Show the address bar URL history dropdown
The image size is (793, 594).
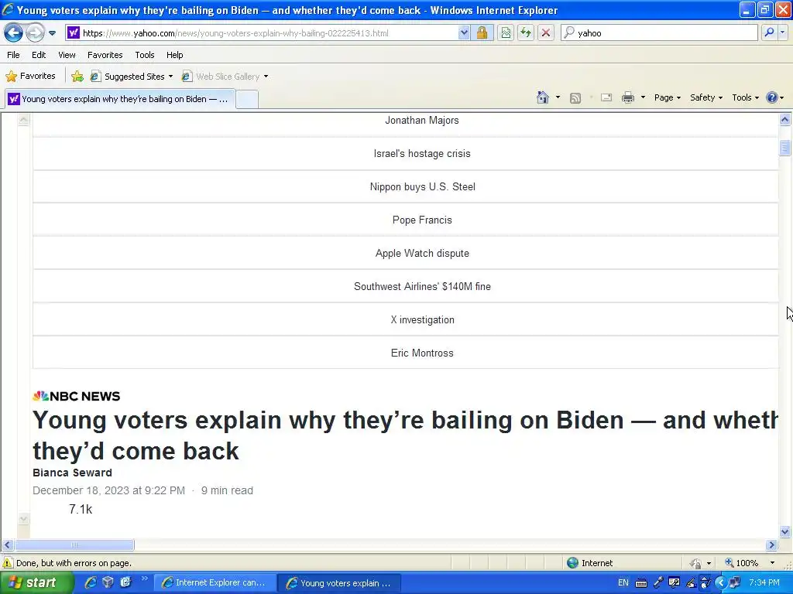[x=464, y=32]
